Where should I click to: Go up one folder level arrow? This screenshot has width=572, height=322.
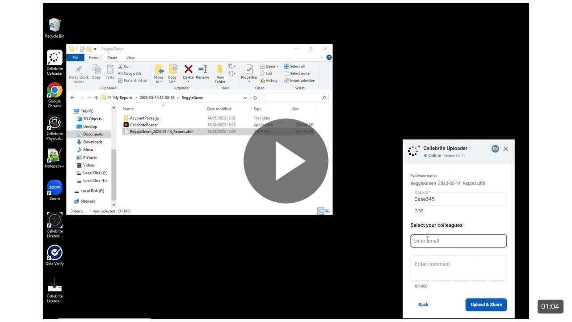point(96,97)
